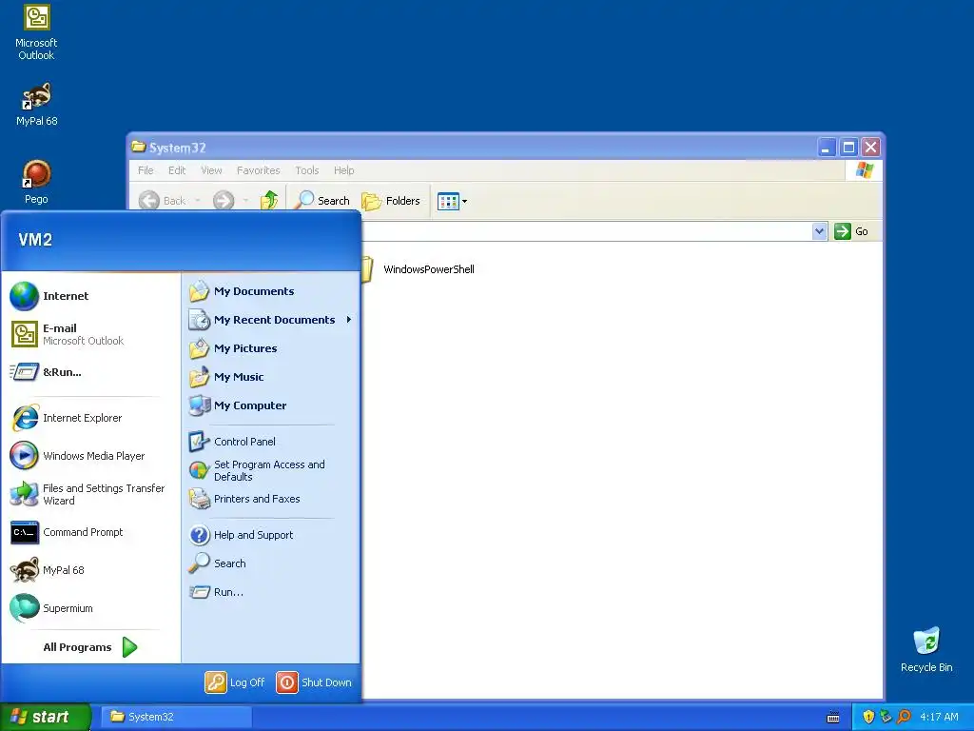Open the Recycle Bin

click(926, 649)
